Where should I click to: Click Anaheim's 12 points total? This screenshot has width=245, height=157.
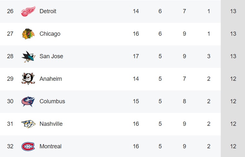(233, 79)
